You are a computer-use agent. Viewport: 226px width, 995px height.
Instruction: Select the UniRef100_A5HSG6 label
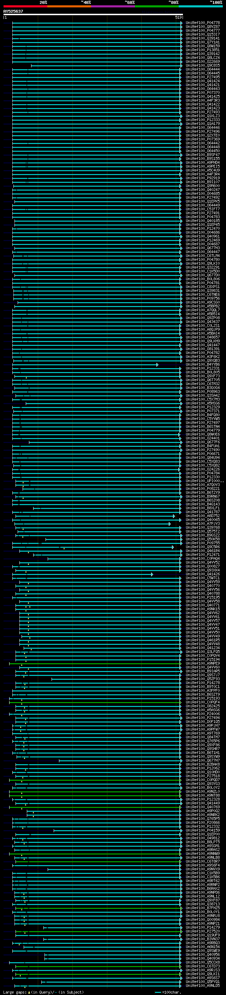click(x=203, y=403)
